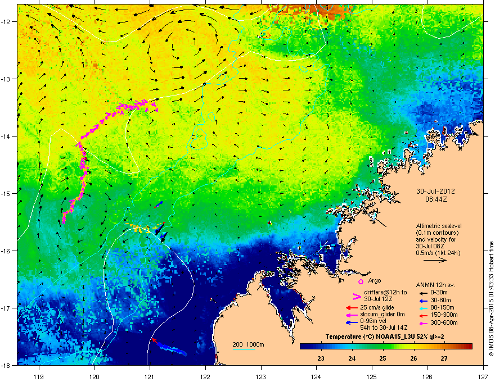Viewport: 495px width, 382px height.
Task: Click the colour bar tick label 23
Action: coord(321,358)
